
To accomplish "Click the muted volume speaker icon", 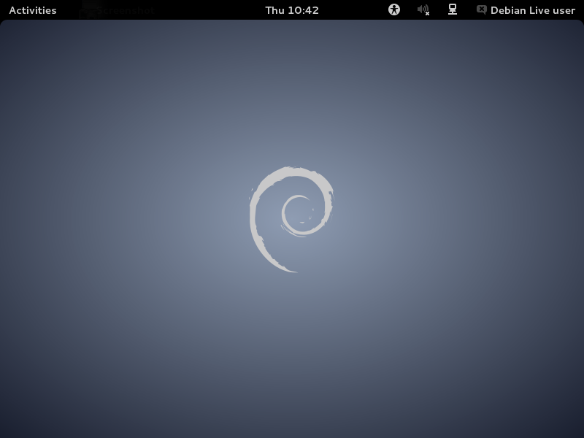I will 422,9.
